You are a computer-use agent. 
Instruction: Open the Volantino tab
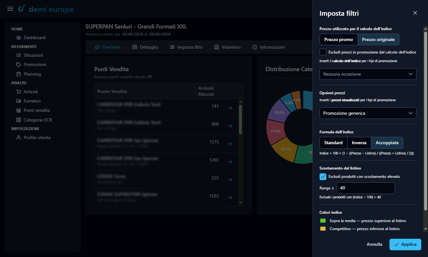click(227, 47)
